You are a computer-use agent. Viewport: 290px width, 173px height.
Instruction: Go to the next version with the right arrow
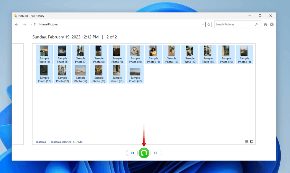pos(155,153)
